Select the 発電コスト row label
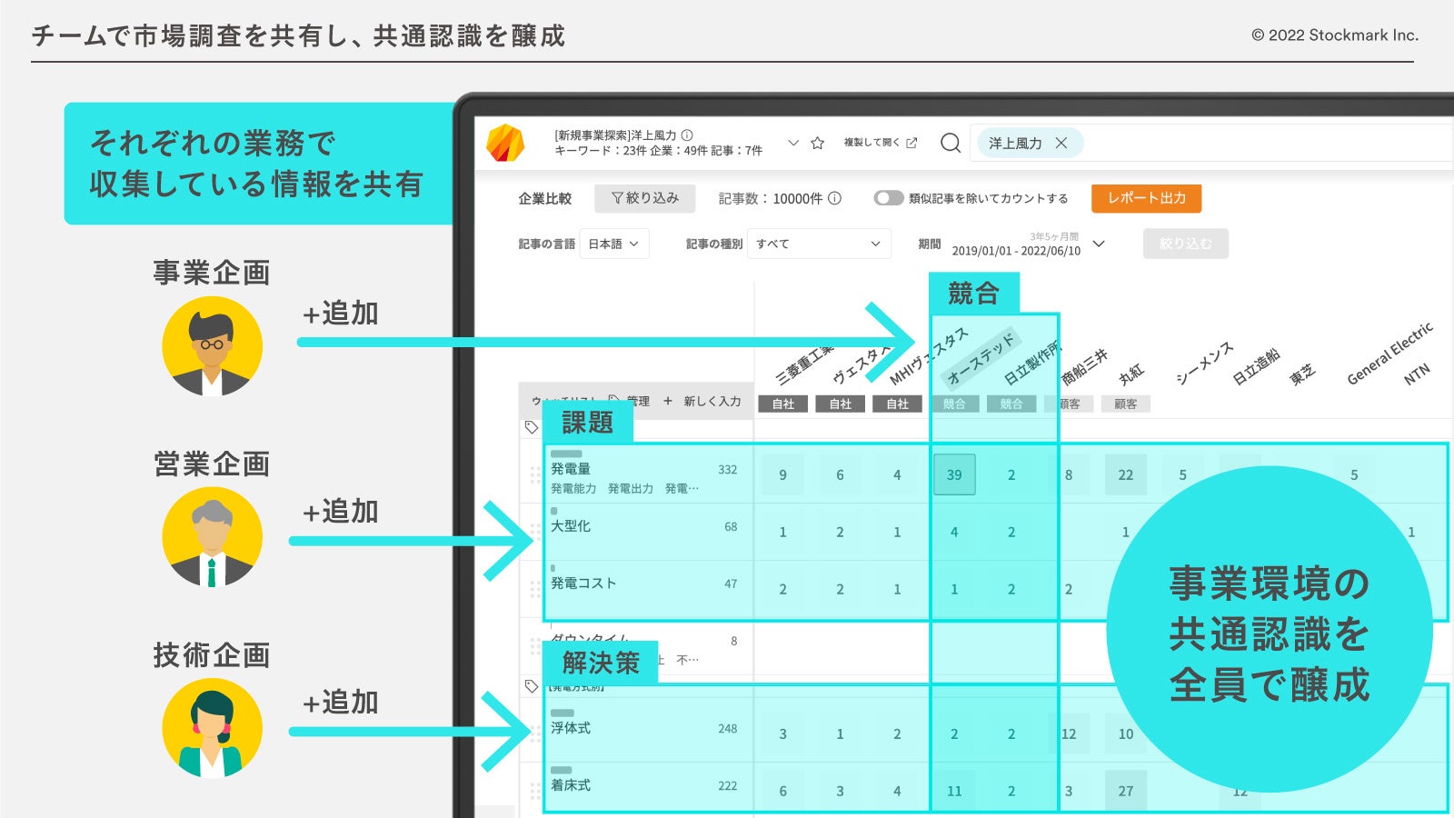 pyautogui.click(x=583, y=584)
